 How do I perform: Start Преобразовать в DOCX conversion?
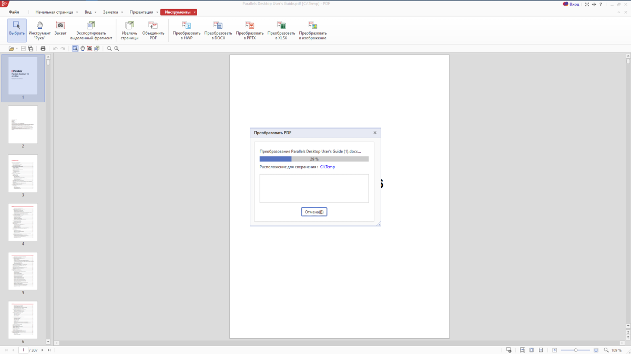point(218,29)
